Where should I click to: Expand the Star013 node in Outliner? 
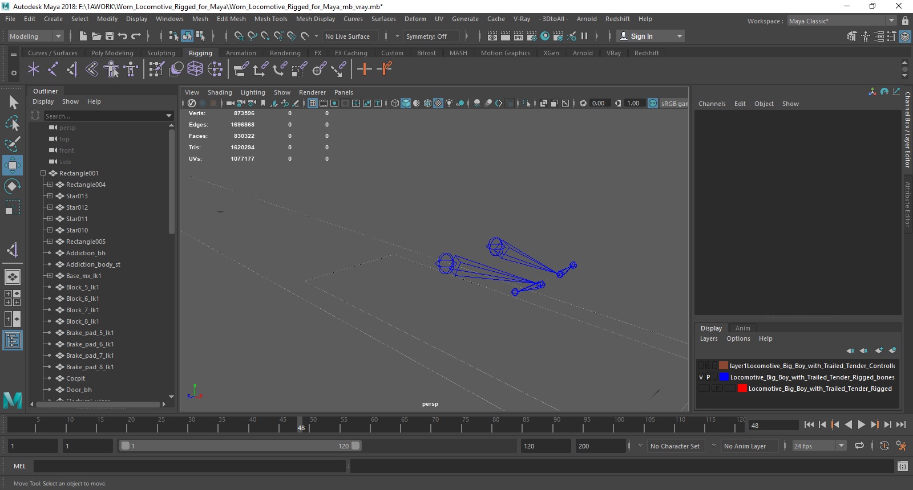pyautogui.click(x=50, y=196)
